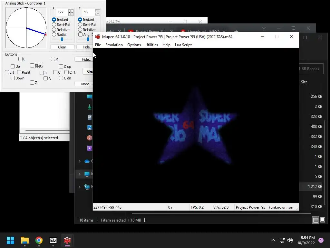Select Radial mode for X axis
Screen dimensions: 330x248
54,34
